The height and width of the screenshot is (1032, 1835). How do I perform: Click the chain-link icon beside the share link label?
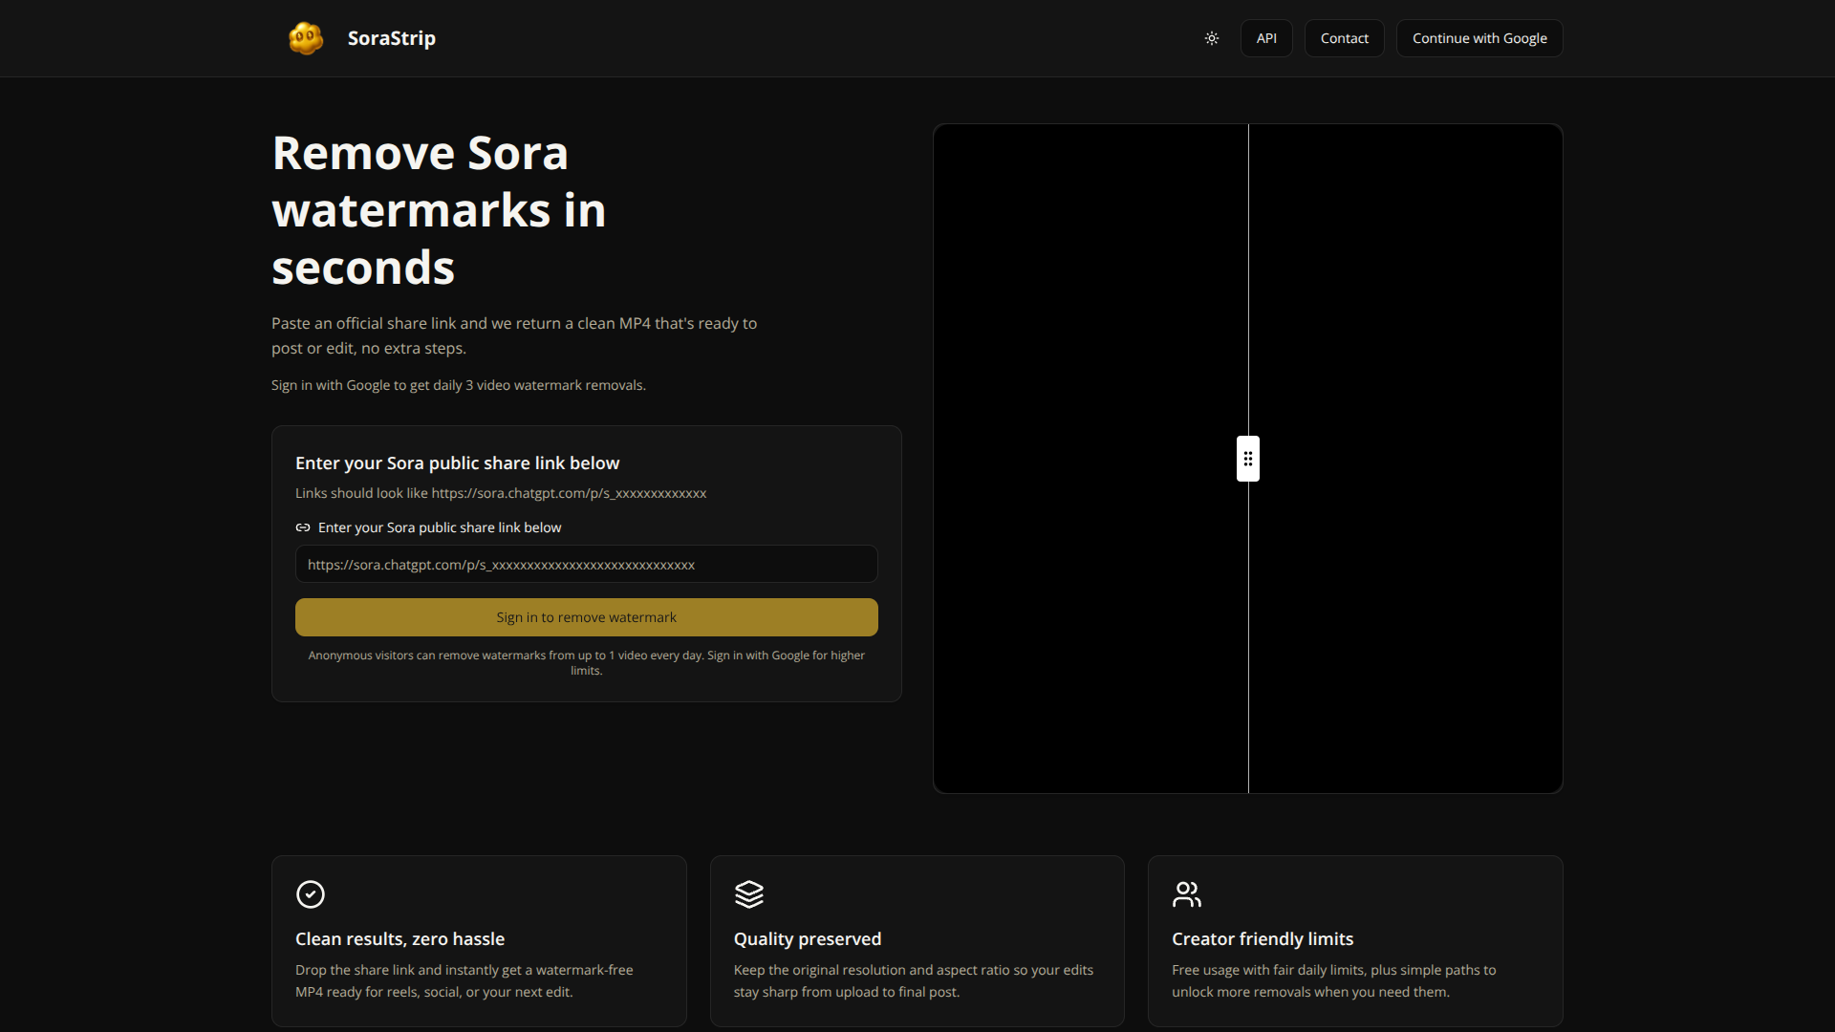(x=303, y=527)
